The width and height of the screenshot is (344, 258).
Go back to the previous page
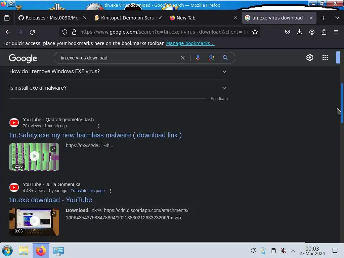pos(8,32)
